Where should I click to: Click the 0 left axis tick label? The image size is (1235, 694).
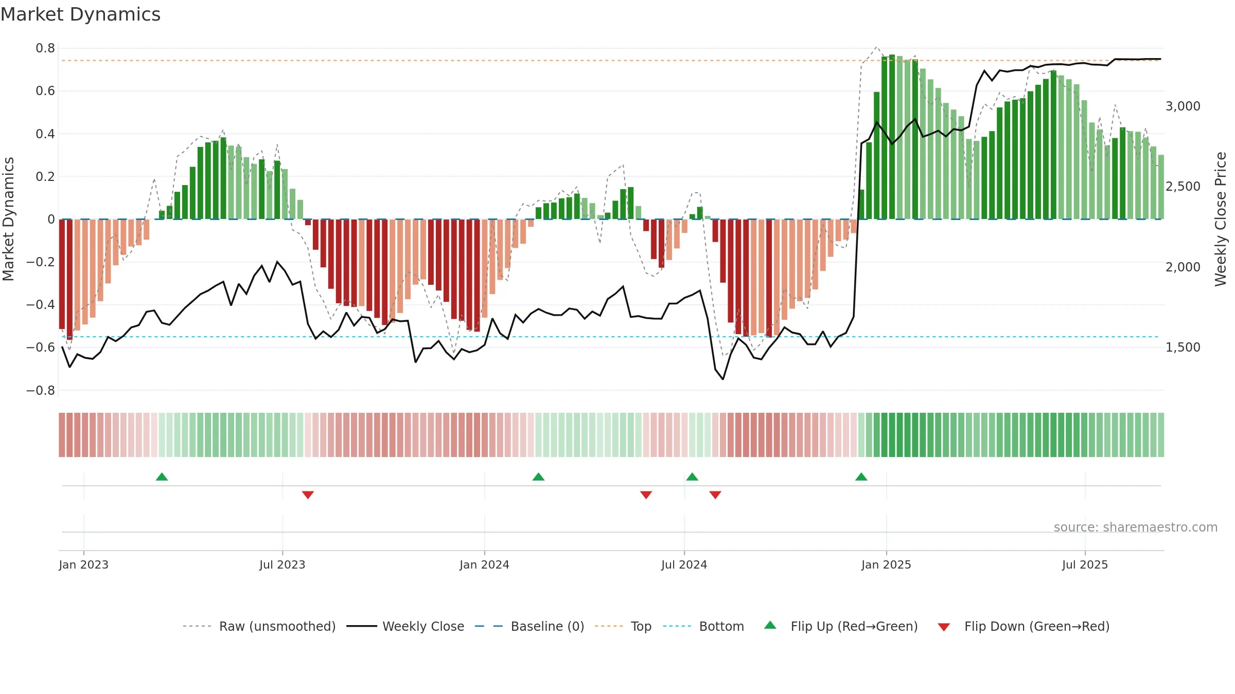tap(51, 220)
